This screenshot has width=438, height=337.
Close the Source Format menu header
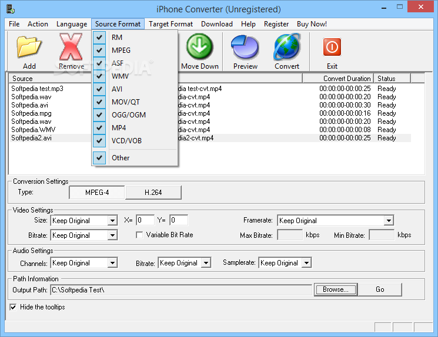pyautogui.click(x=118, y=24)
